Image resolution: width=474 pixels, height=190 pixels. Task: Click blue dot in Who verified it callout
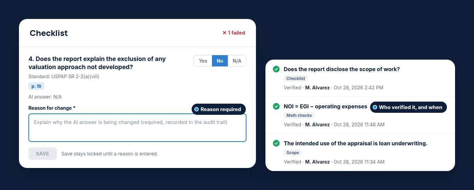(375, 107)
